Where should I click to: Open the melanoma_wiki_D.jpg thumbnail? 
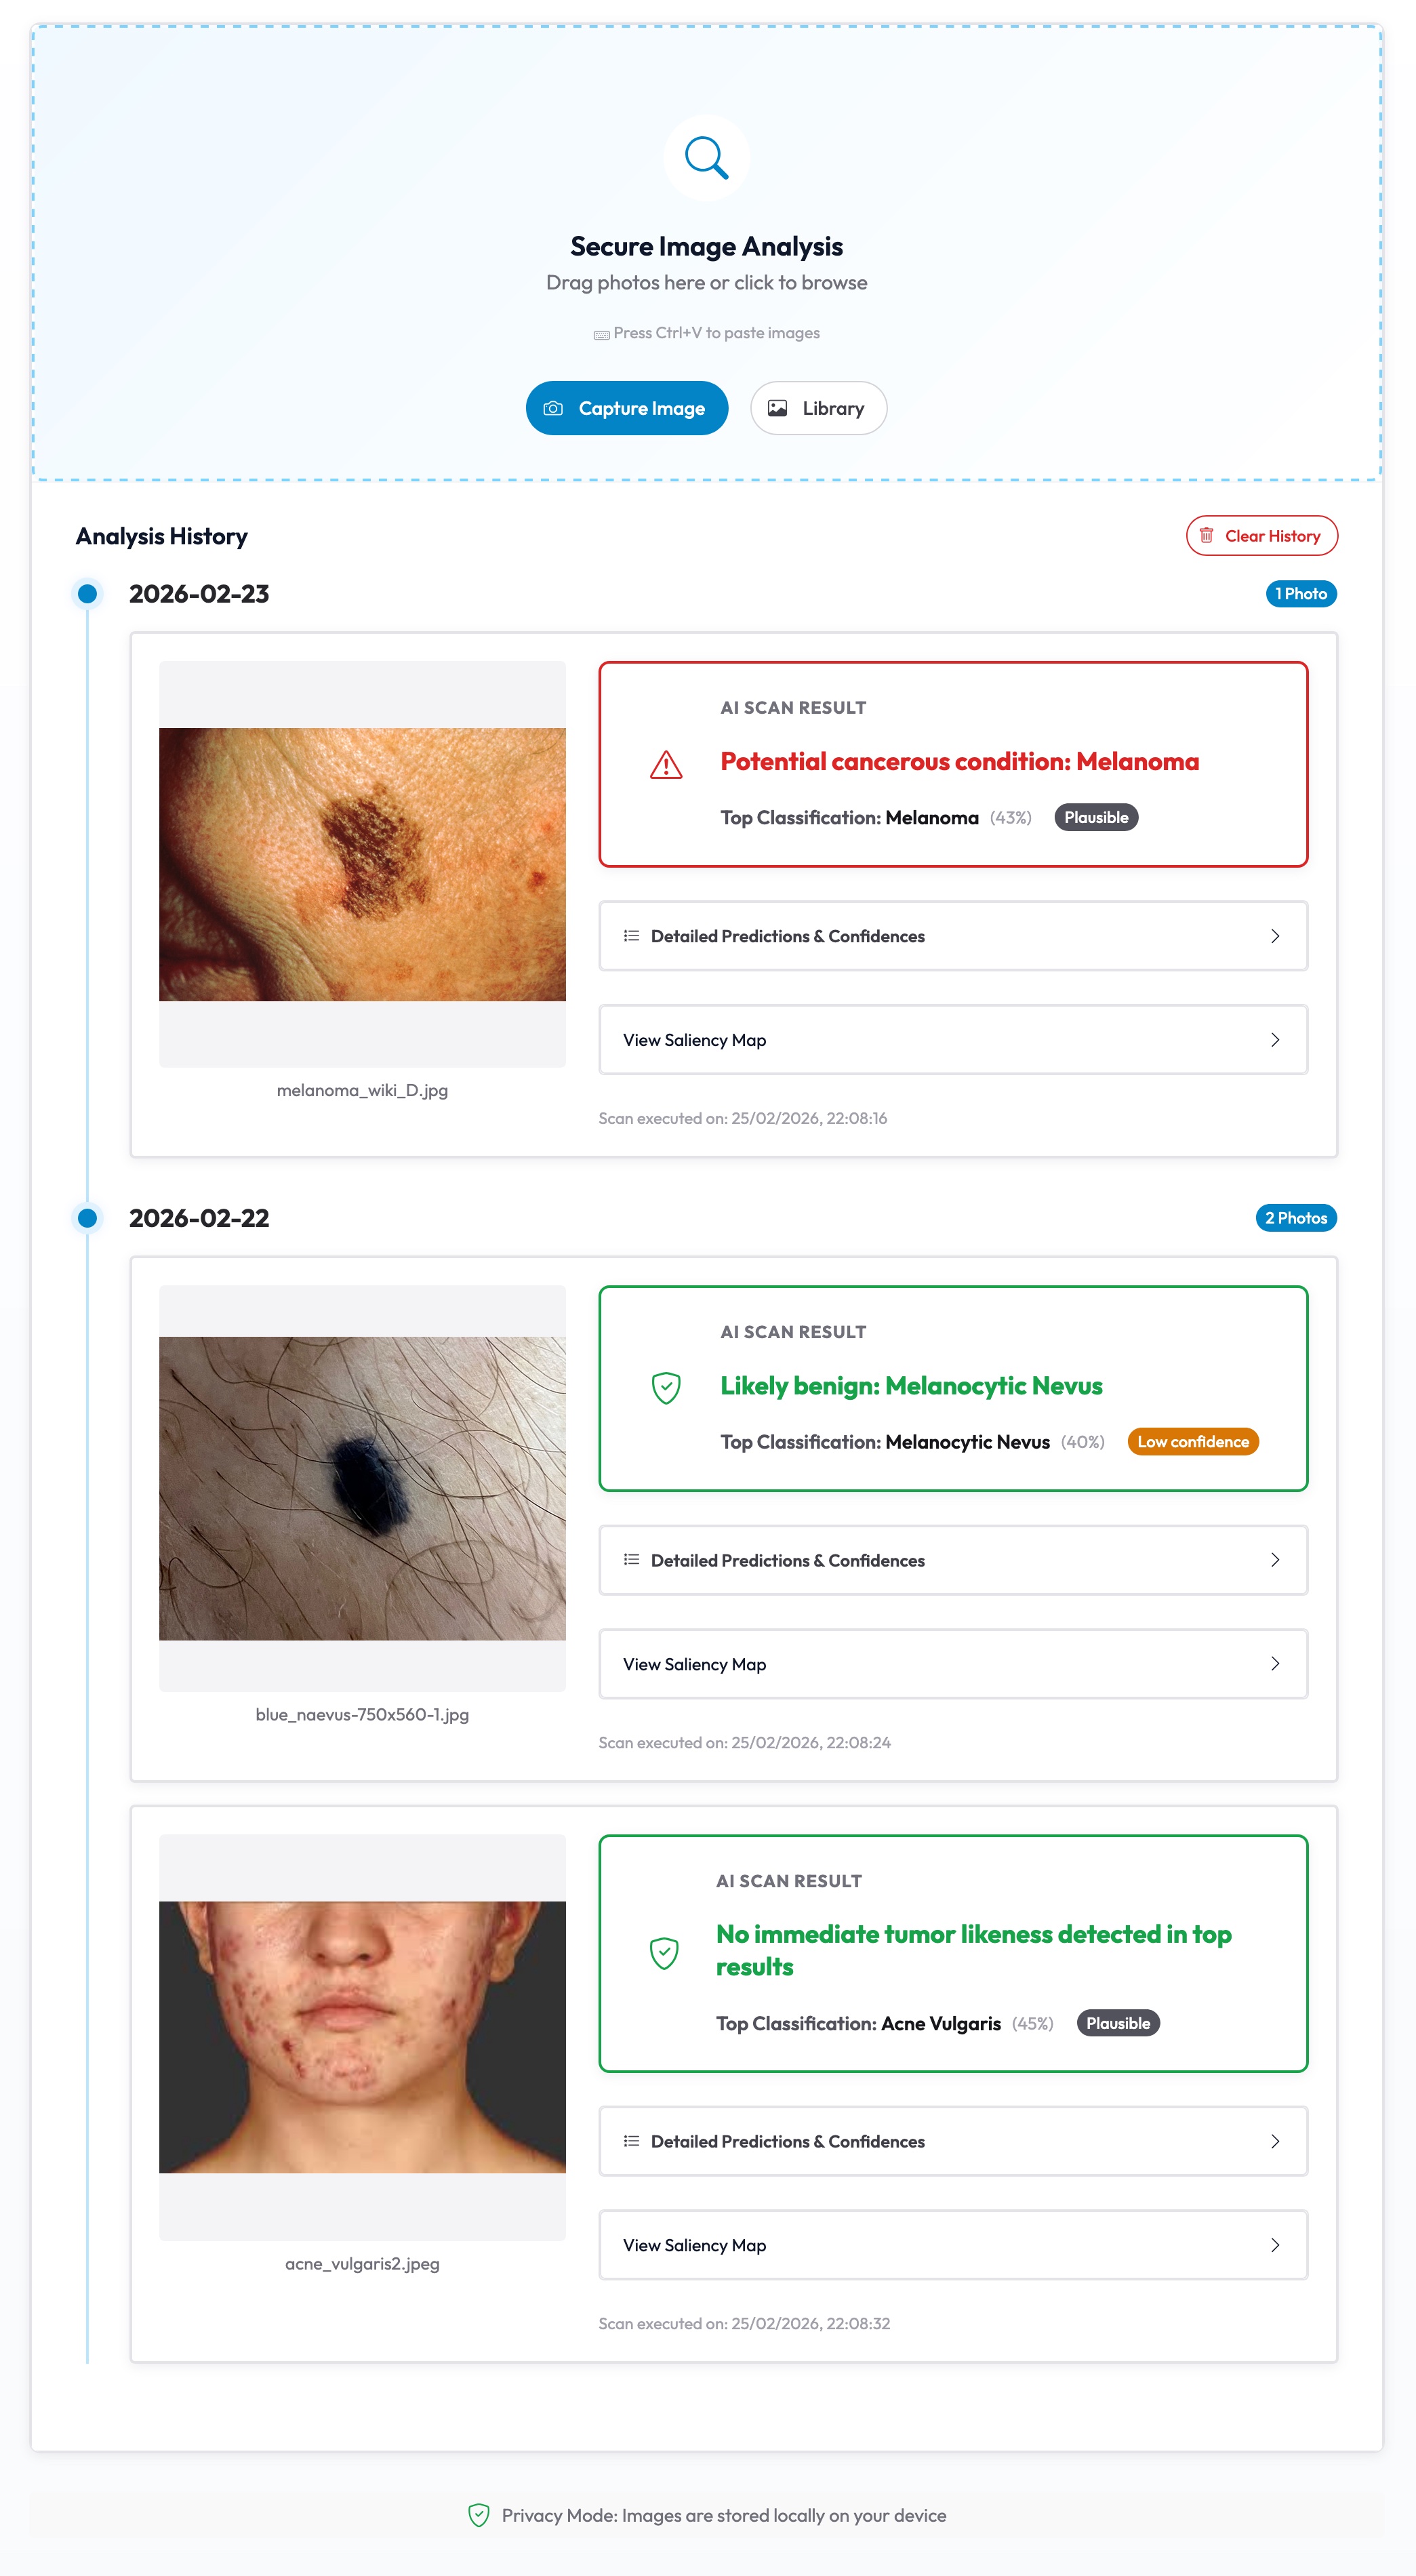click(362, 864)
